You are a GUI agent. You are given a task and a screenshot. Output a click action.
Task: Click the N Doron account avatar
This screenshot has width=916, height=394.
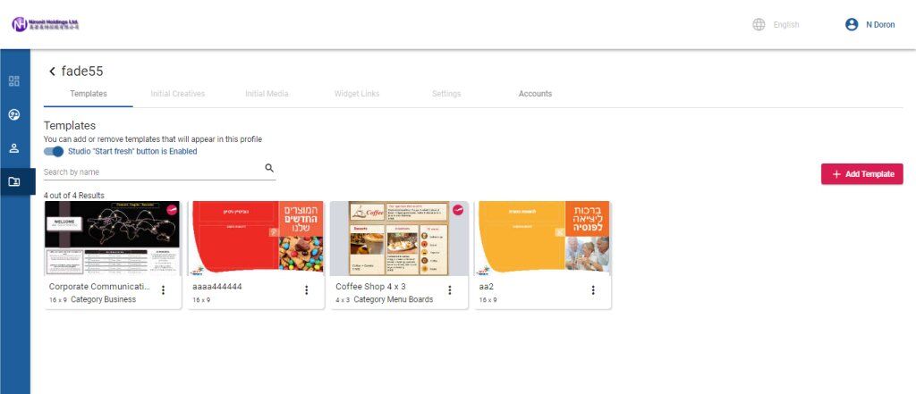tap(852, 25)
